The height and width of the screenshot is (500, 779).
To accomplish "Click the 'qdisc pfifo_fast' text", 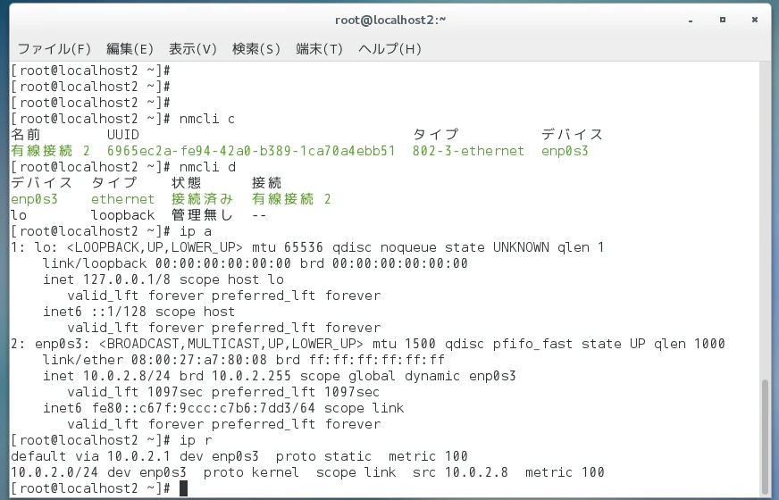I will click(508, 344).
